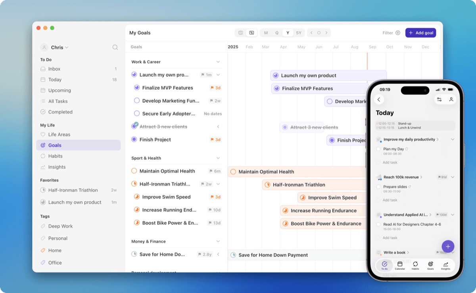The image size is (476, 293).
Task: Open filter settings icon on the phone
Action: point(439,100)
